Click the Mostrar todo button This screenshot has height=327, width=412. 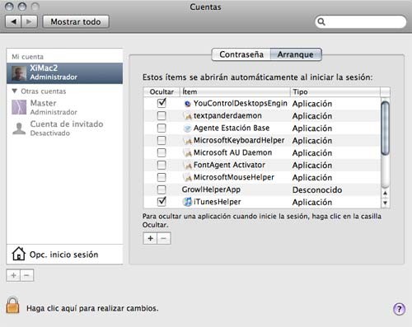pos(76,21)
